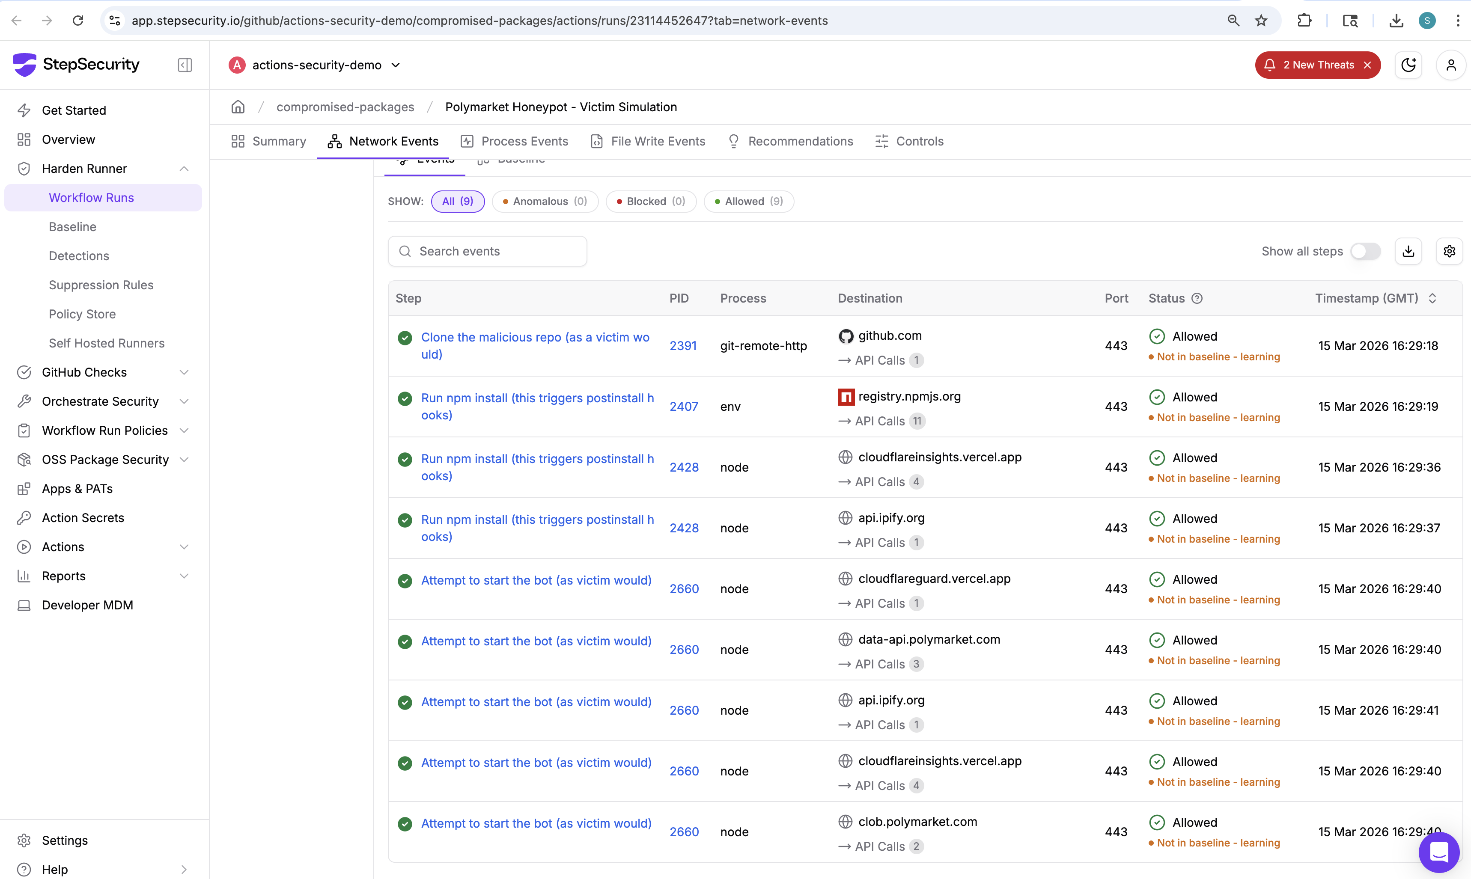
Task: Dismiss the 2 New Threats alert
Action: (x=1368, y=65)
